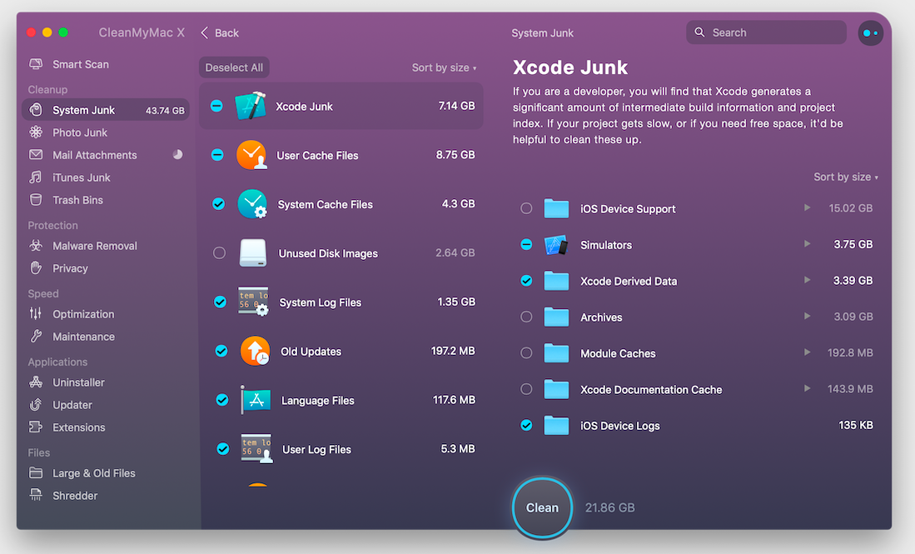Click the Xcode Junk hammer icon
The height and width of the screenshot is (554, 915).
(251, 106)
